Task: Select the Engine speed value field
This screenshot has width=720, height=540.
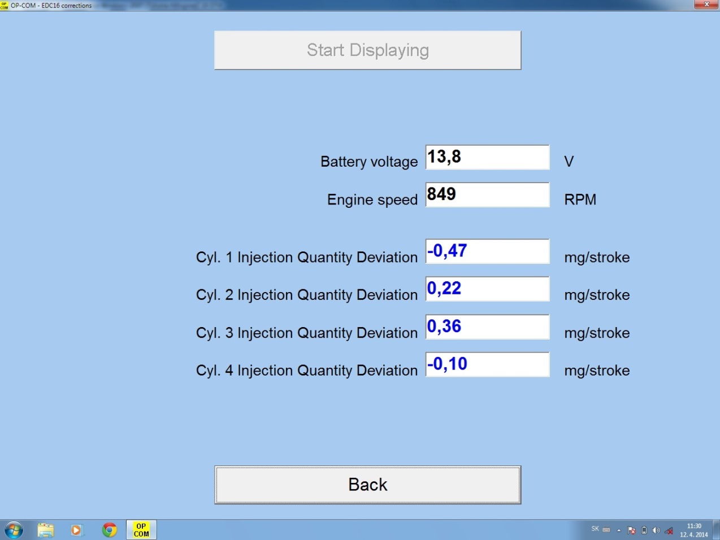Action: 487,194
